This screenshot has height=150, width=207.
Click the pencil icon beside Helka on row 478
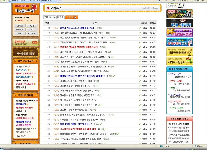140,38
